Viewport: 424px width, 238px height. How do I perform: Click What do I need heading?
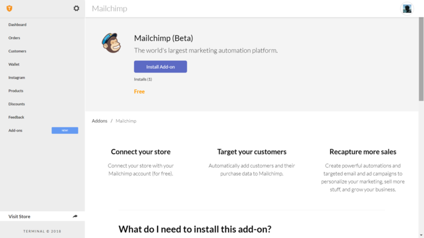click(x=195, y=229)
